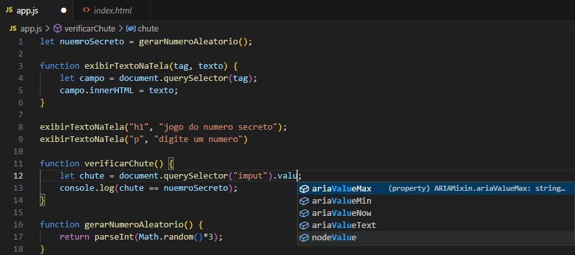The height and width of the screenshot is (255, 575).
Task: Click the property icon beside ariaValueMax
Action: pyautogui.click(x=304, y=189)
